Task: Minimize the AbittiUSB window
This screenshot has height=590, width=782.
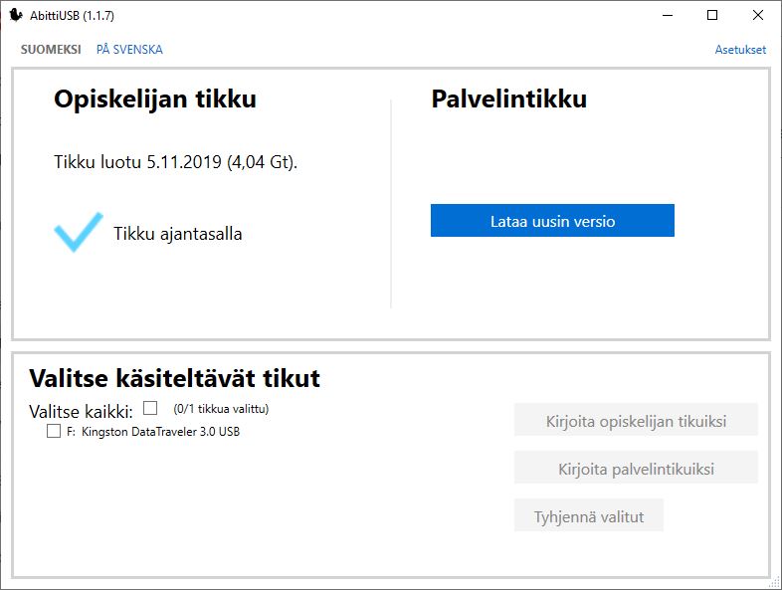Action: click(665, 15)
